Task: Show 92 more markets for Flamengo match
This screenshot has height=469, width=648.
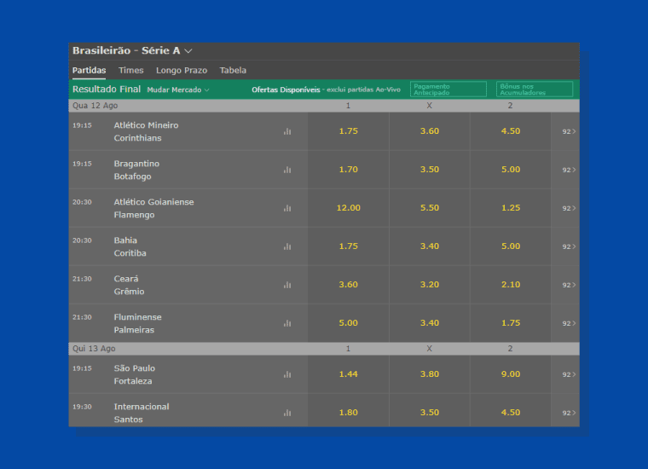Action: (x=569, y=208)
